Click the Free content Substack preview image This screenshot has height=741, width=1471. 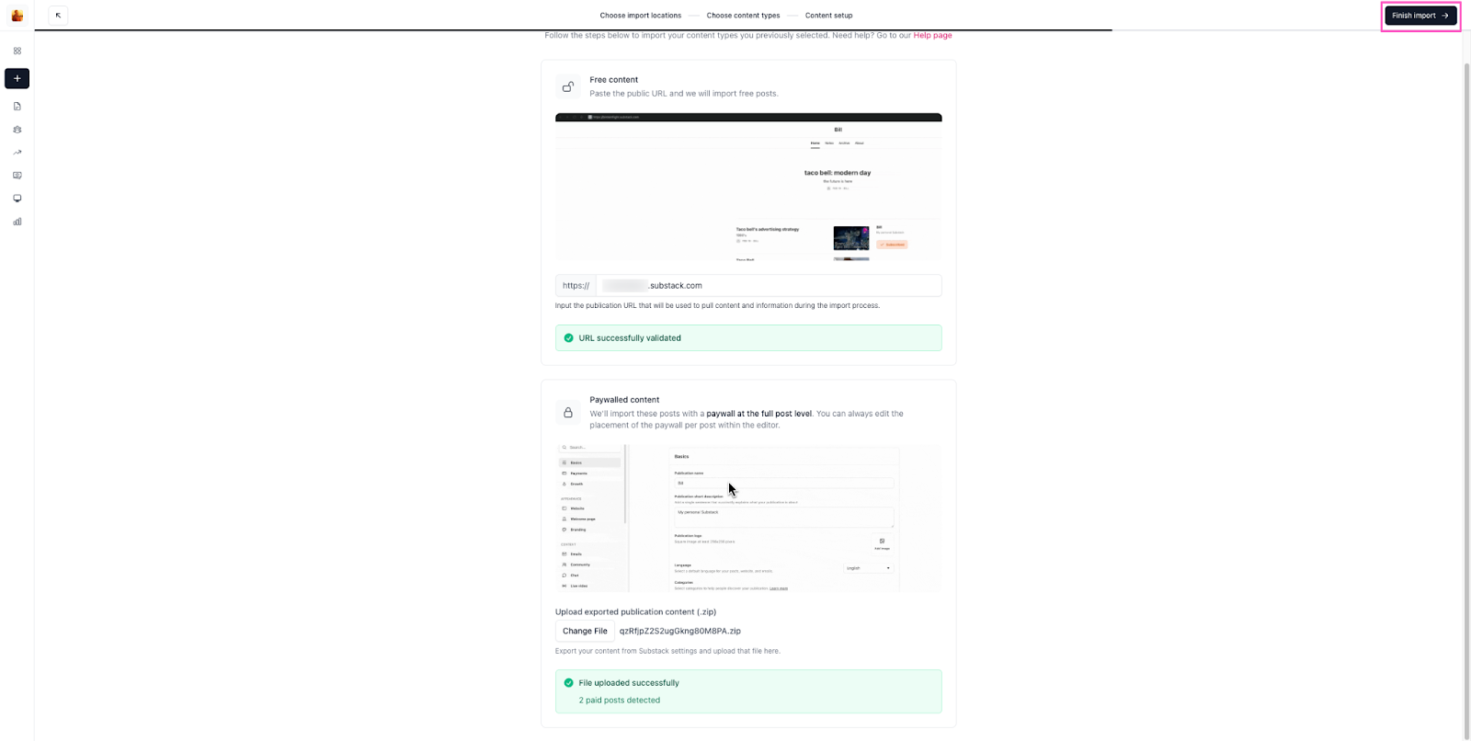[x=748, y=188]
